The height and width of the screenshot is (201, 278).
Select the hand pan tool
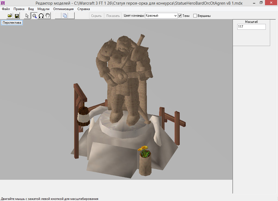point(48,16)
